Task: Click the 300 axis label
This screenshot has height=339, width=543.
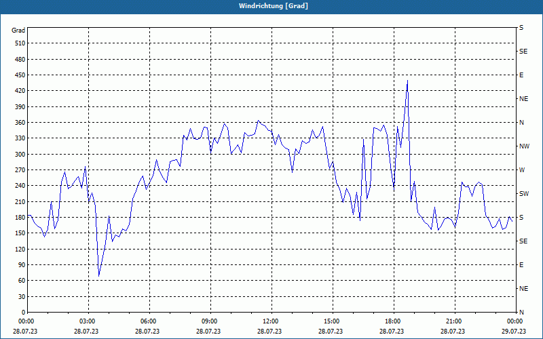Action: coord(20,155)
